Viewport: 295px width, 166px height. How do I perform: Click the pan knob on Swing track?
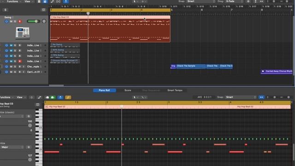tap(44, 21)
